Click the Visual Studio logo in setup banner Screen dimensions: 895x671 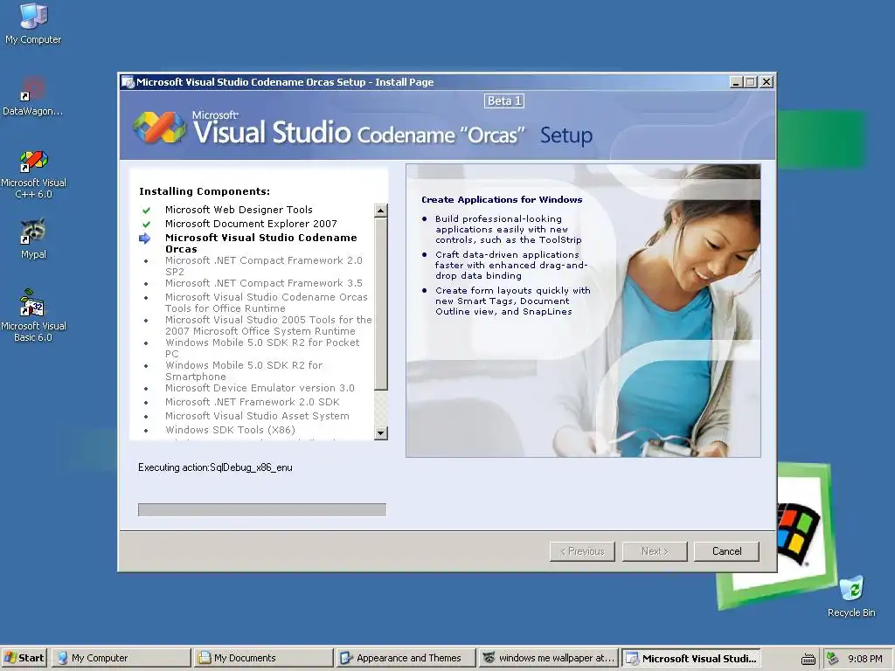[x=159, y=127]
